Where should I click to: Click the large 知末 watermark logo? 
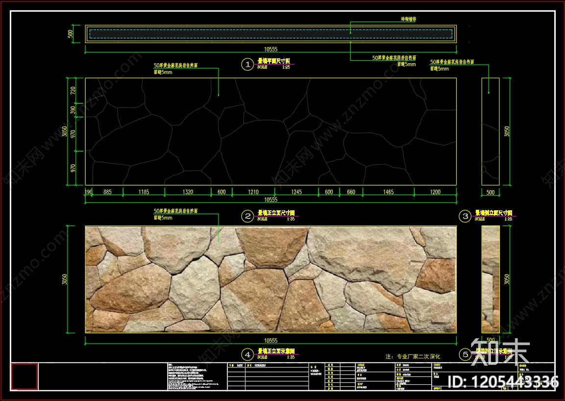pos(500,351)
